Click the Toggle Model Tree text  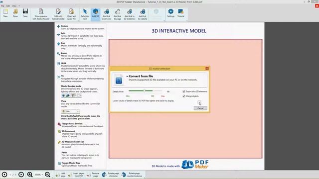tap(71, 163)
